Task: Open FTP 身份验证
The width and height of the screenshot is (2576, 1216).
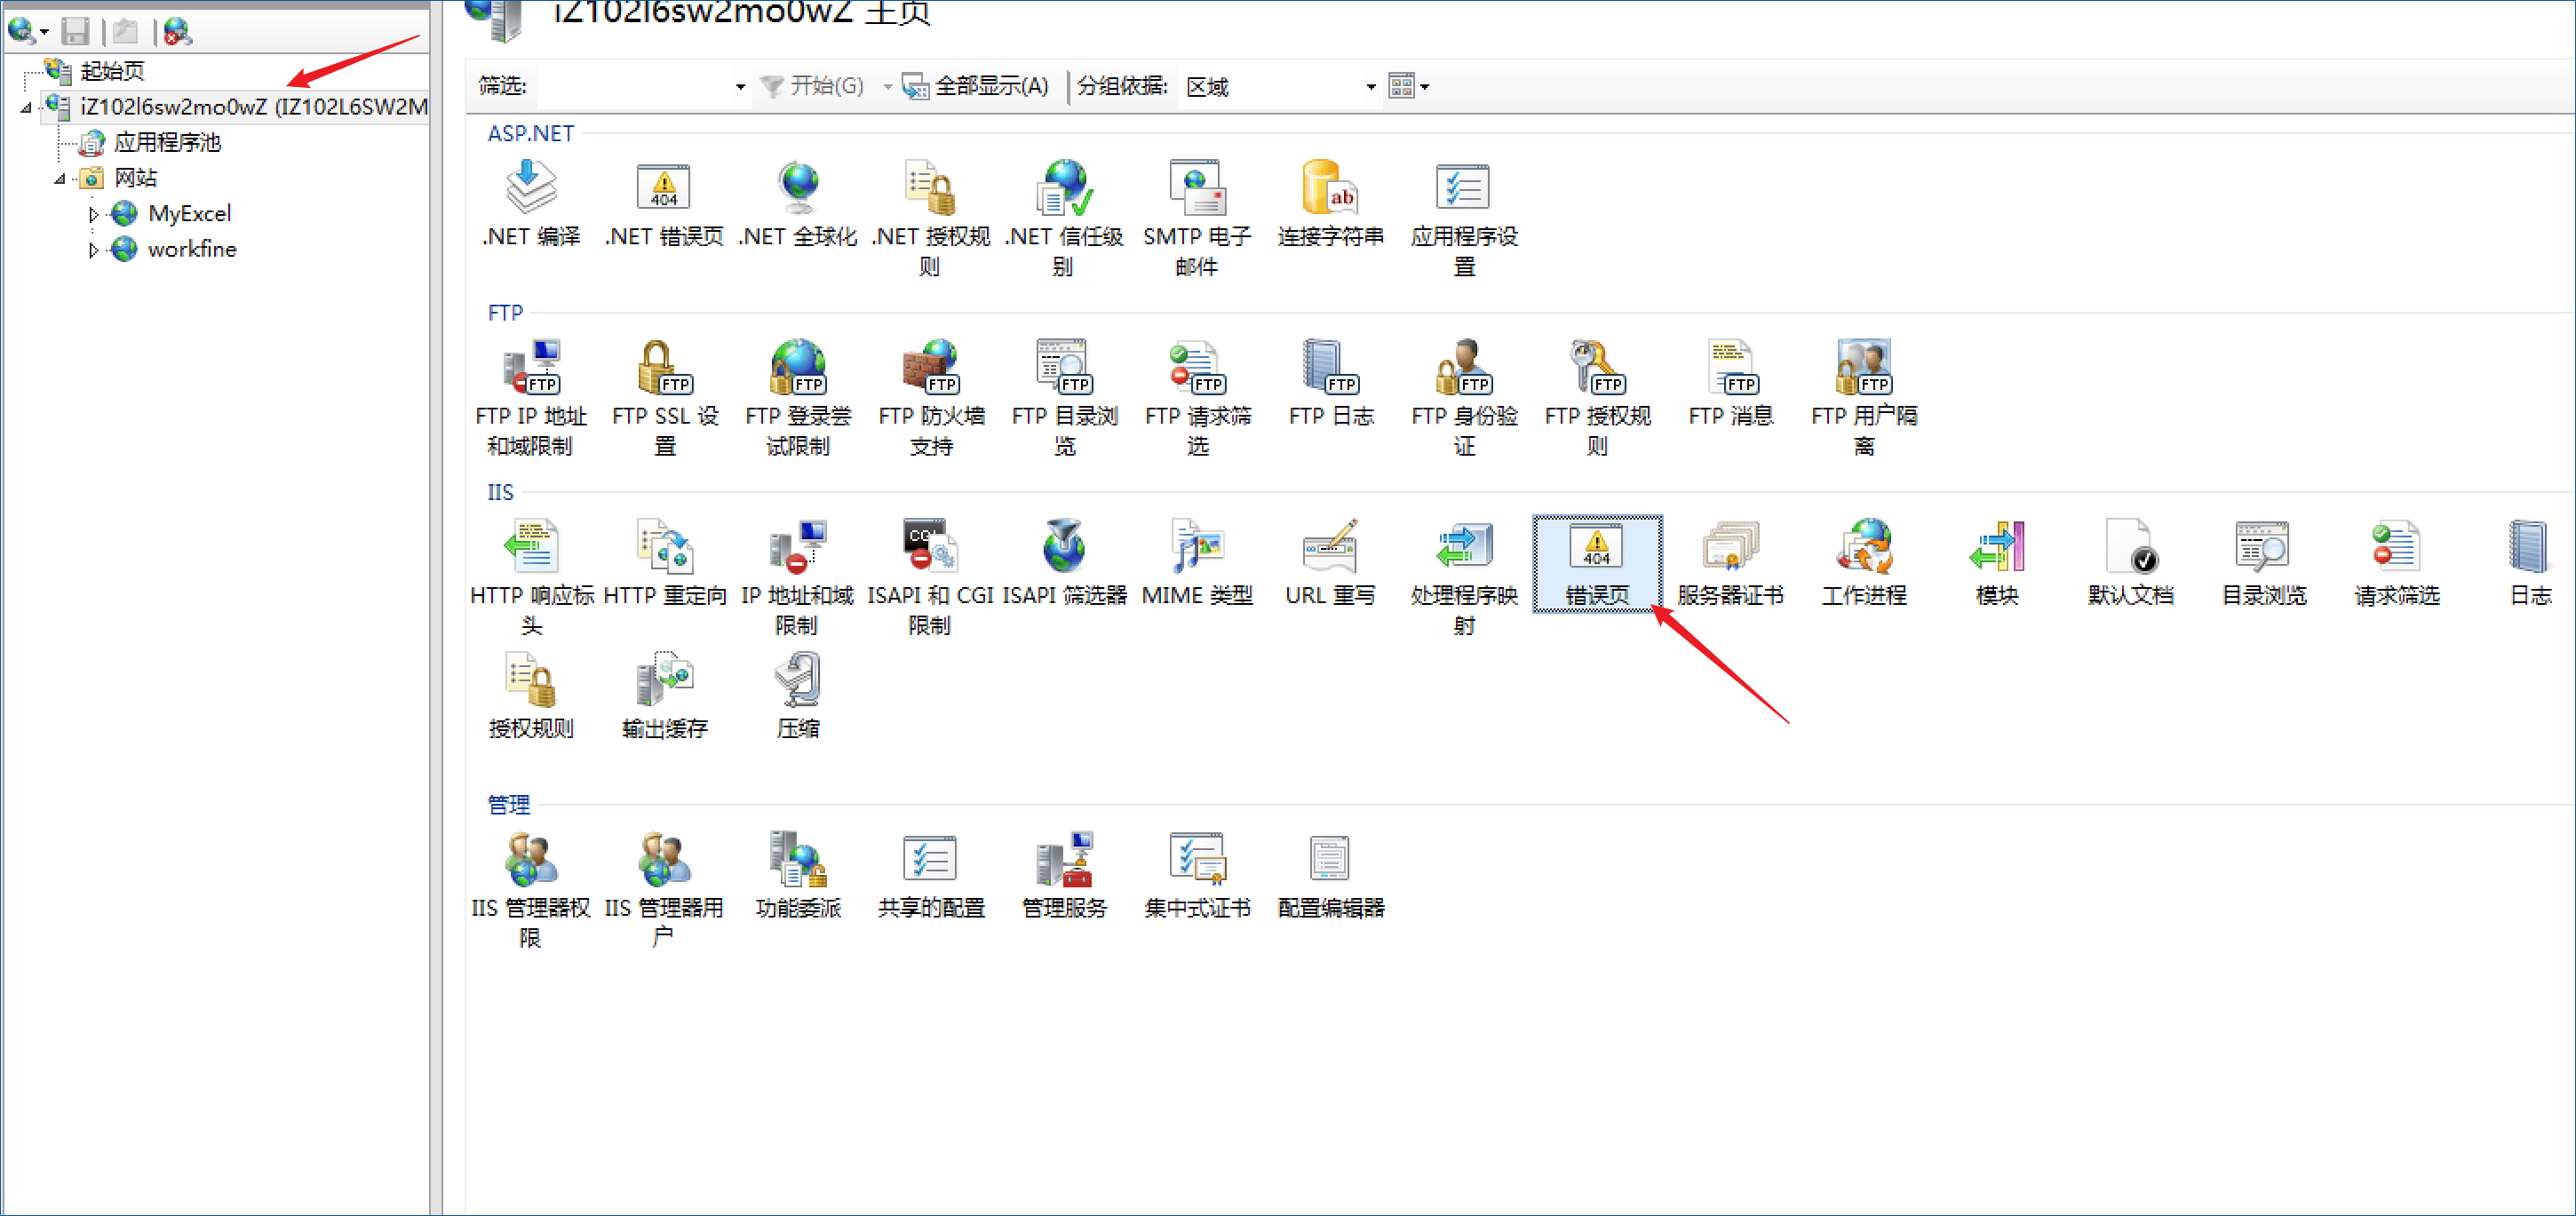Action: (1464, 398)
